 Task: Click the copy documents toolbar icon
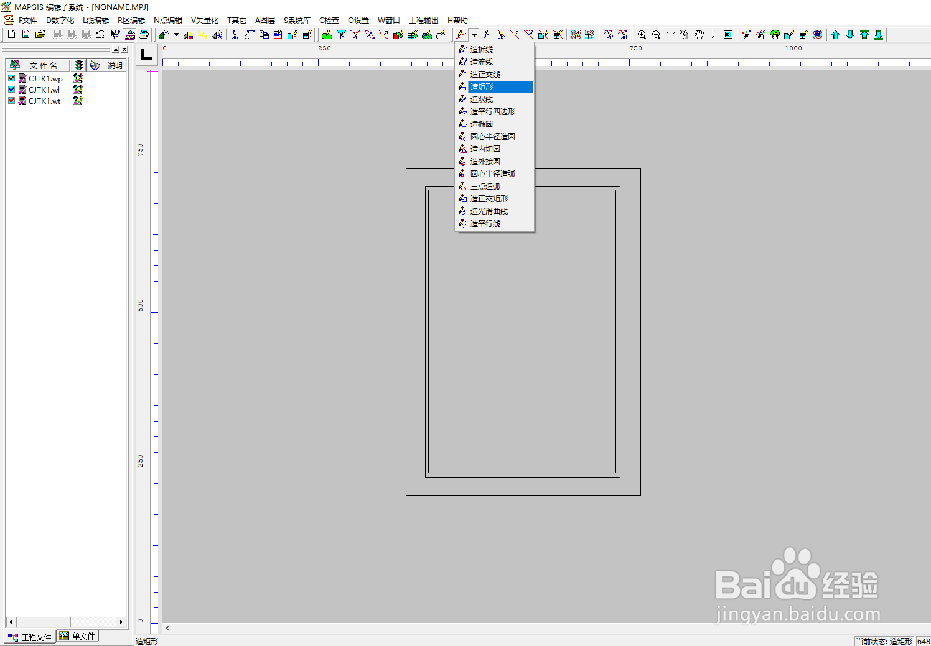point(264,35)
